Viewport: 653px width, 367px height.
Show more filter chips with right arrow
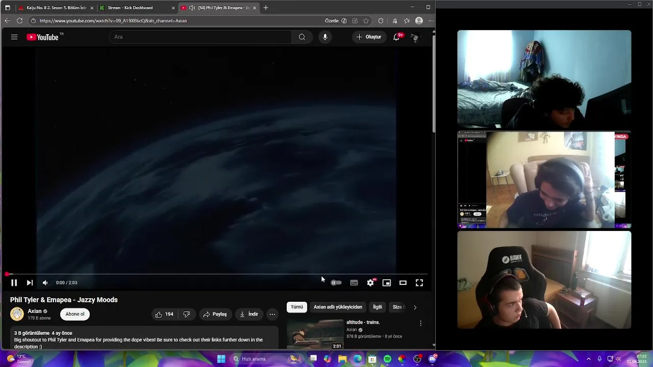coord(415,307)
